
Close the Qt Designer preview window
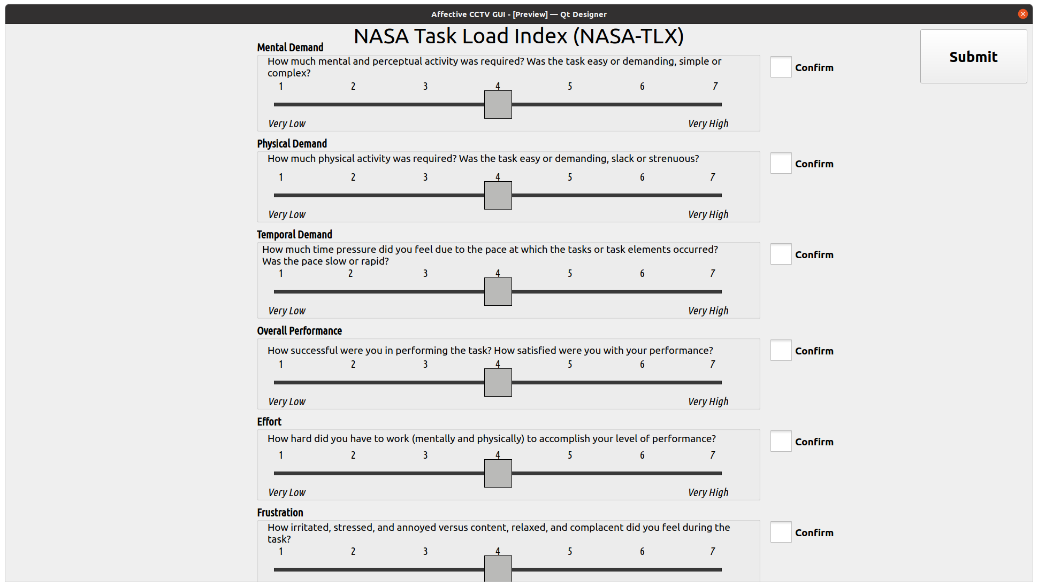[1022, 14]
